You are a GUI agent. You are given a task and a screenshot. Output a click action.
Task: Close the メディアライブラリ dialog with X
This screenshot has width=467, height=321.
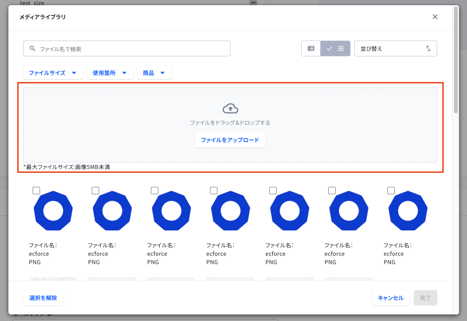click(x=435, y=17)
